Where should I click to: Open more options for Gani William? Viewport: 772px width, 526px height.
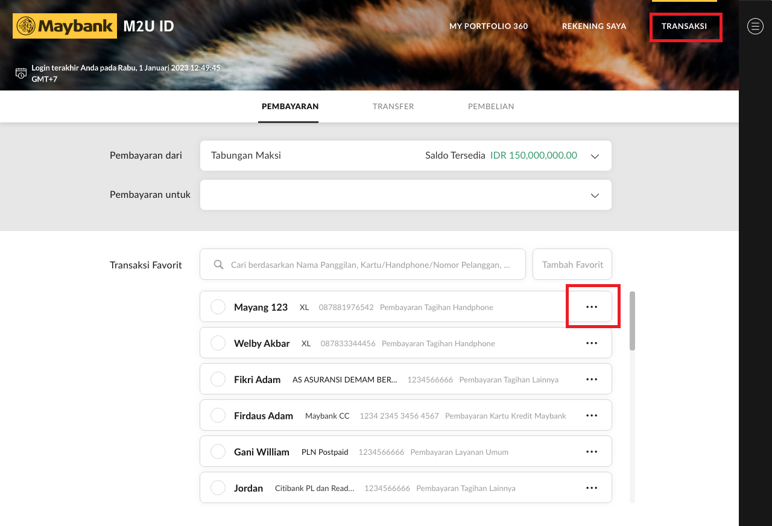[x=592, y=452]
